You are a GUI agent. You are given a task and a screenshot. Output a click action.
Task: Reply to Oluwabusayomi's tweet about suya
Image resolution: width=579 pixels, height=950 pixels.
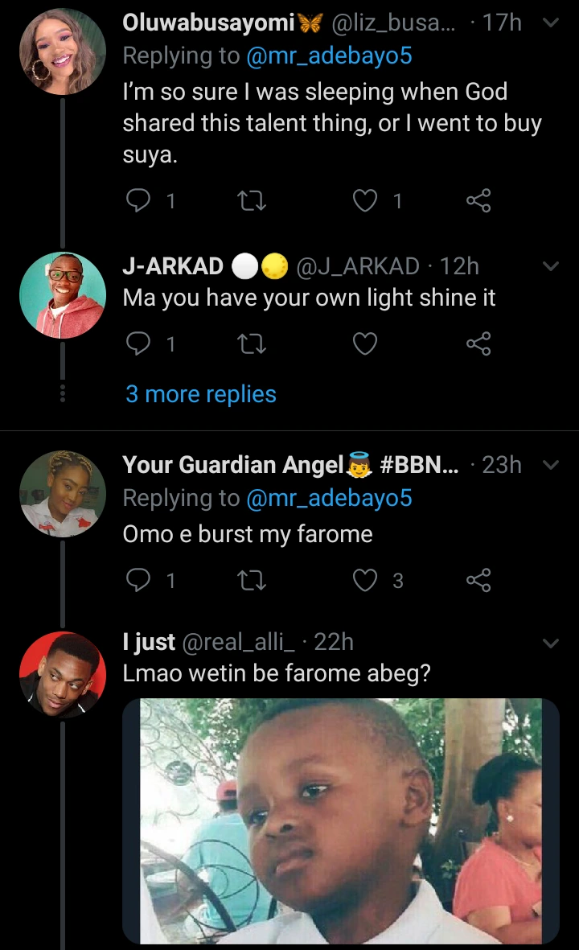coord(139,201)
